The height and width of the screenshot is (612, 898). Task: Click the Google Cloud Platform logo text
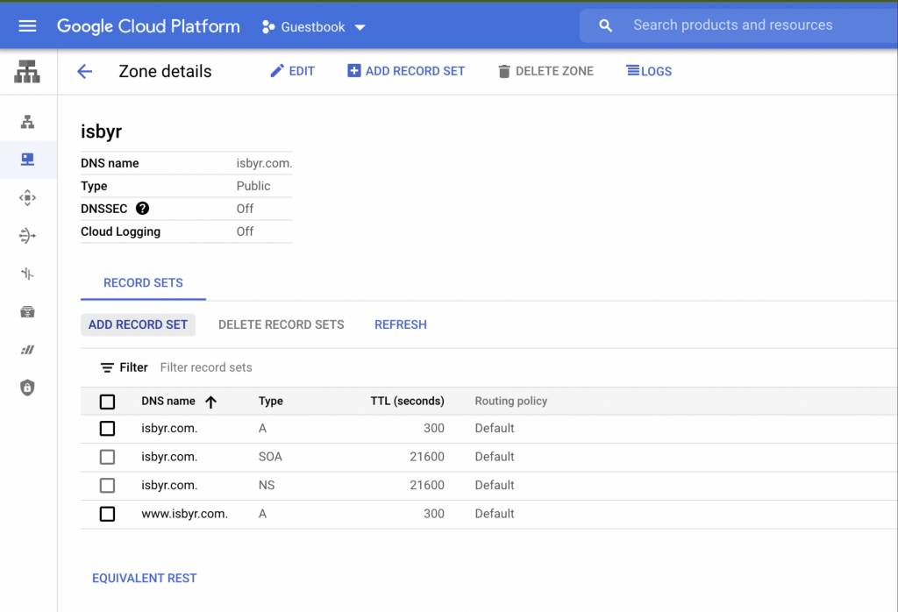pos(148,25)
